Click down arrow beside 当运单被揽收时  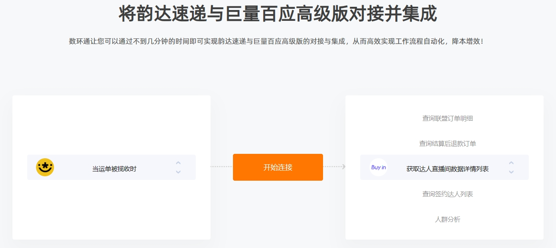(x=178, y=172)
